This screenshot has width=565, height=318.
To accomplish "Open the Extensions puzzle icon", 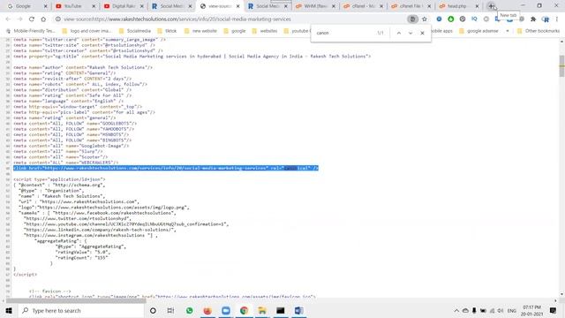I will point(533,19).
